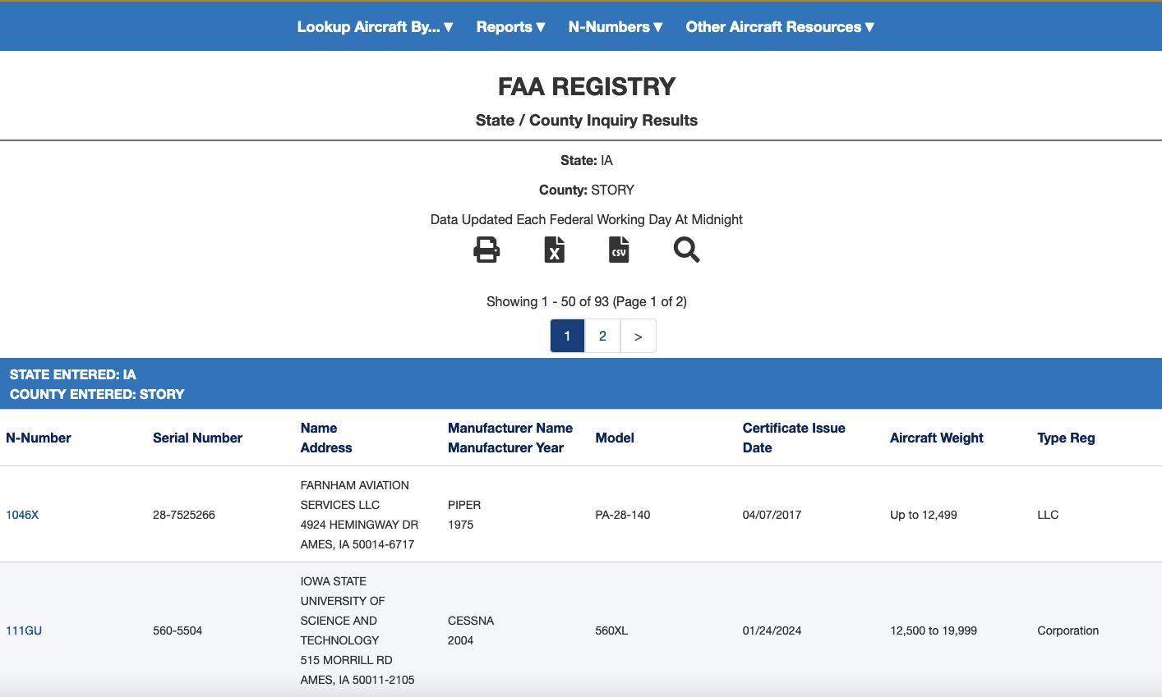Click County STORY label
The width and height of the screenshot is (1162, 697).
(x=587, y=190)
